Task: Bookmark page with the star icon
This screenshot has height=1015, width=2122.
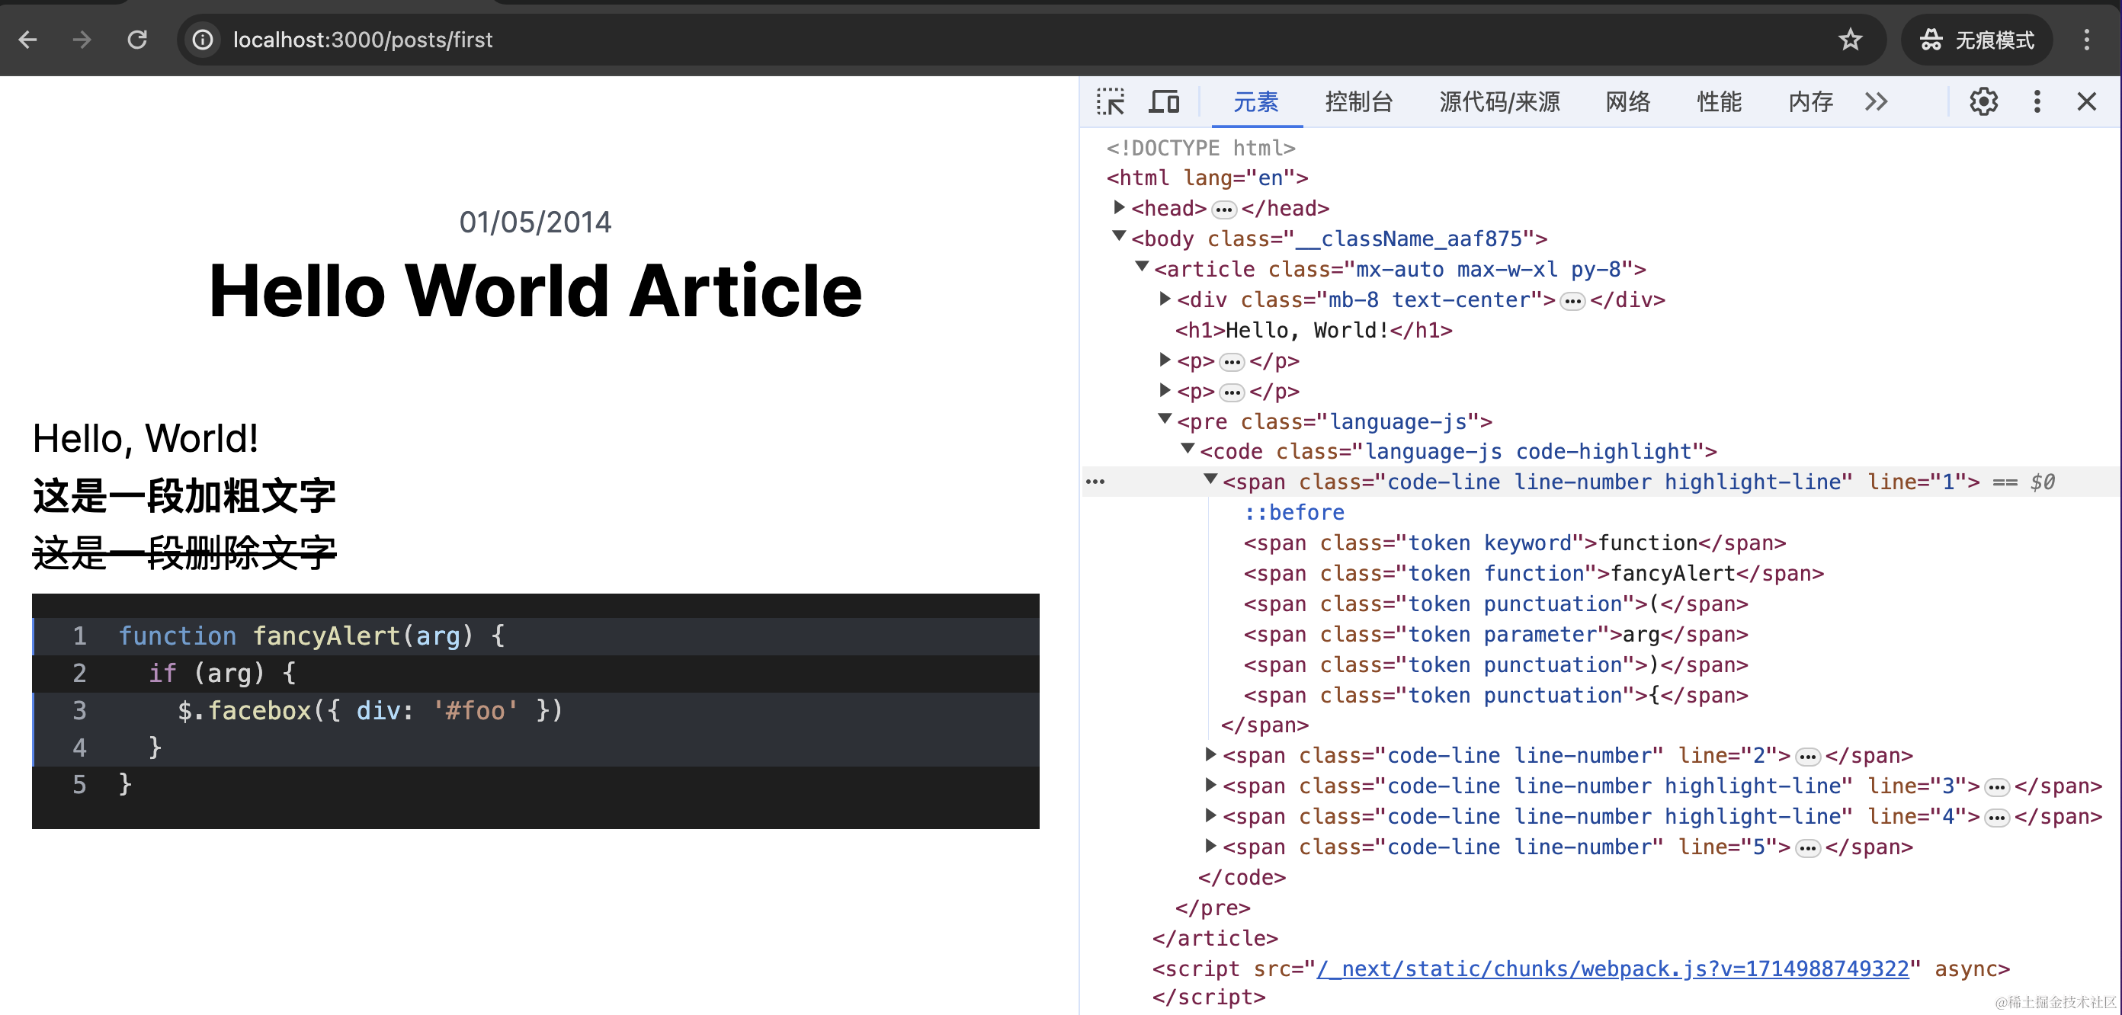Action: pyautogui.click(x=1850, y=40)
